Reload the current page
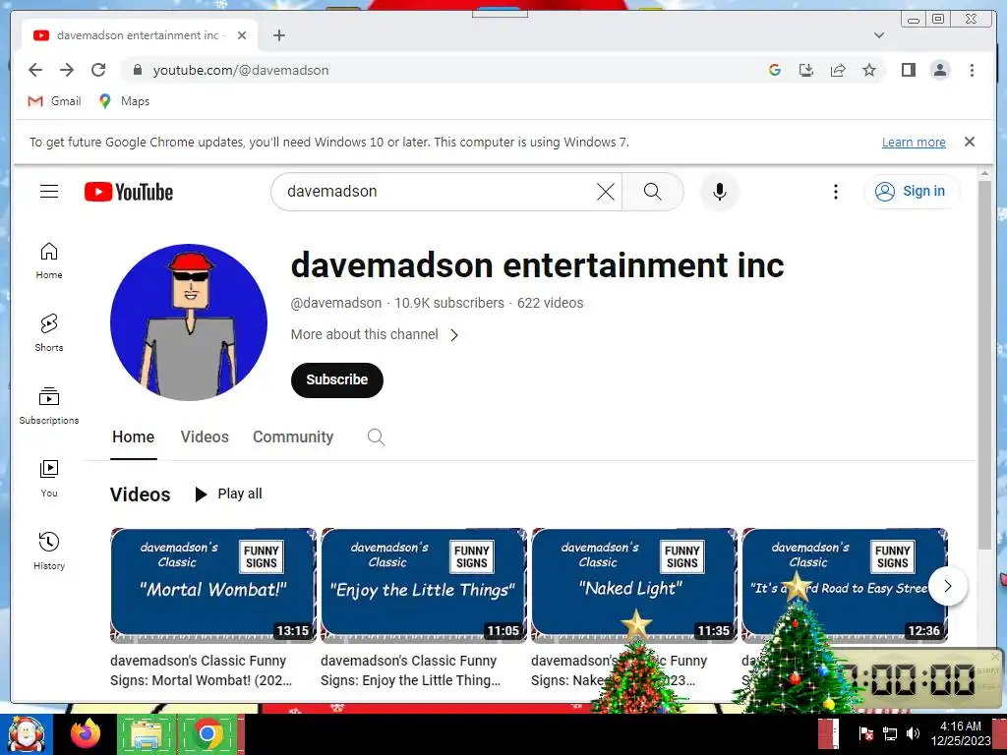 (98, 70)
